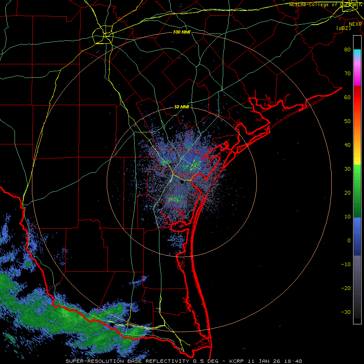This screenshot has width=364, height=364.
Task: Click the NEXR label above the legend
Action: (x=356, y=24)
